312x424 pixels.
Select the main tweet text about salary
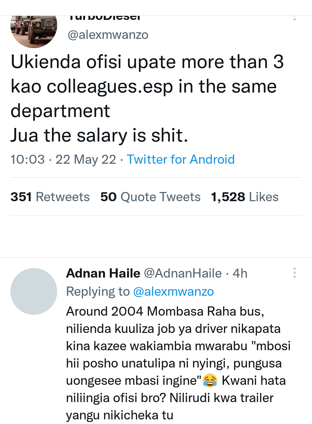point(147,99)
